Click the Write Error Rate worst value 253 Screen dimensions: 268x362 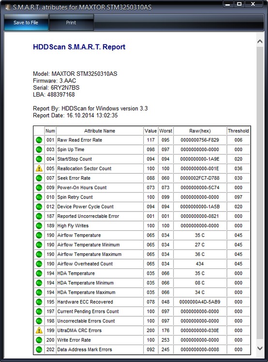(x=165, y=340)
